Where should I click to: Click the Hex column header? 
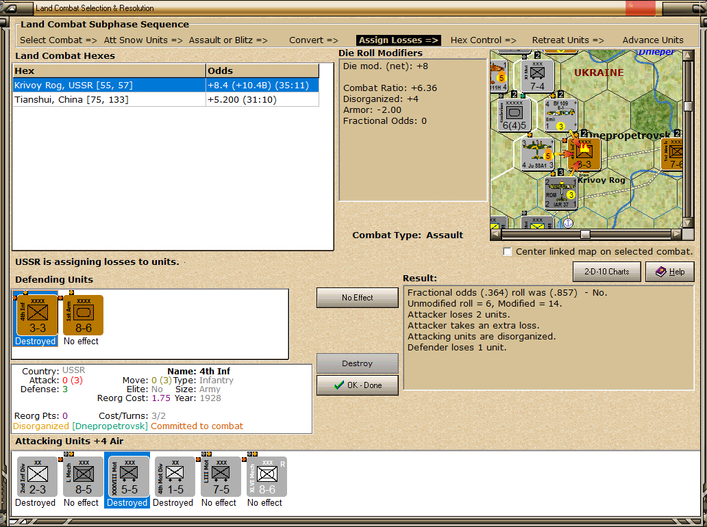click(x=109, y=70)
